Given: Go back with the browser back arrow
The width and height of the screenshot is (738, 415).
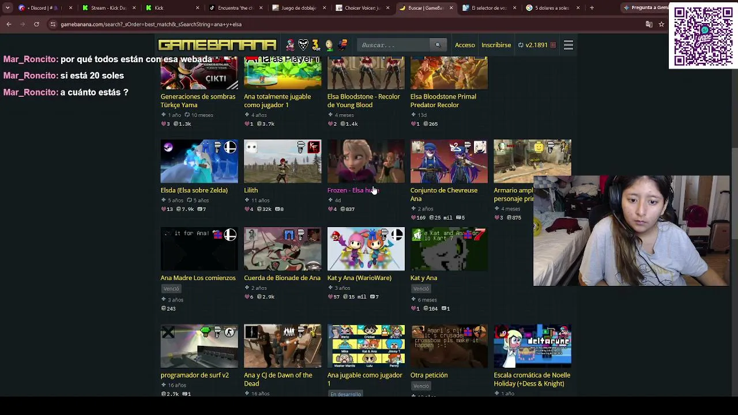Looking at the screenshot, I should coord(9,24).
